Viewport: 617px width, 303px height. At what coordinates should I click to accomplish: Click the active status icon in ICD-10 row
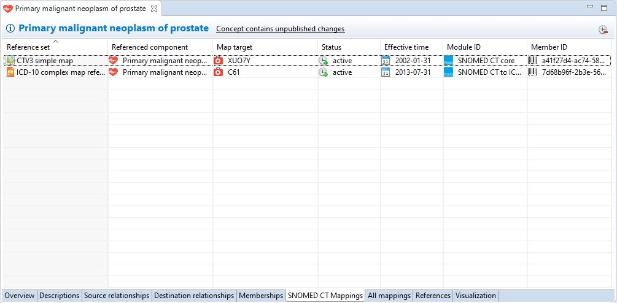click(323, 72)
